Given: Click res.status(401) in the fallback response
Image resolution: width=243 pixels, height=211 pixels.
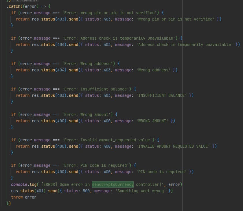Looking at the screenshot, I should tap(28, 191).
